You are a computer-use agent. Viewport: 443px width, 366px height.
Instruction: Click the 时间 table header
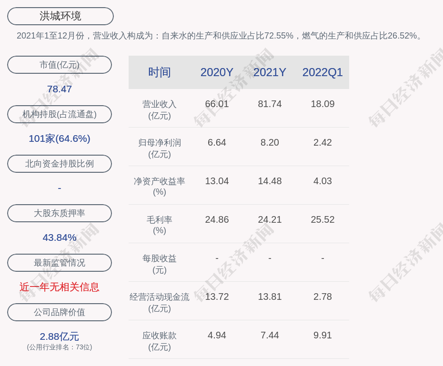160,72
